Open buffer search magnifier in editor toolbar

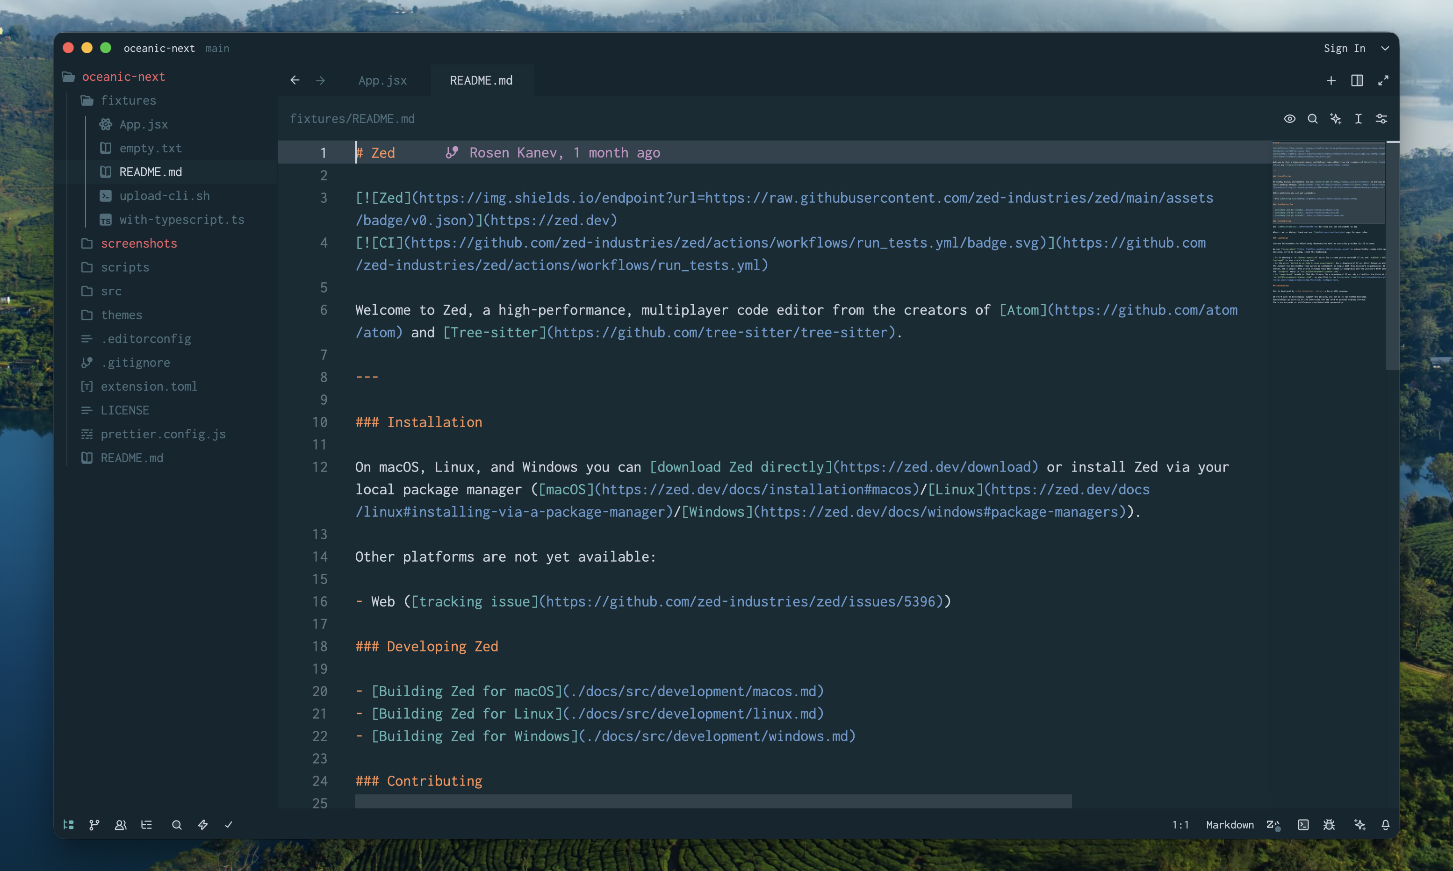[1313, 119]
